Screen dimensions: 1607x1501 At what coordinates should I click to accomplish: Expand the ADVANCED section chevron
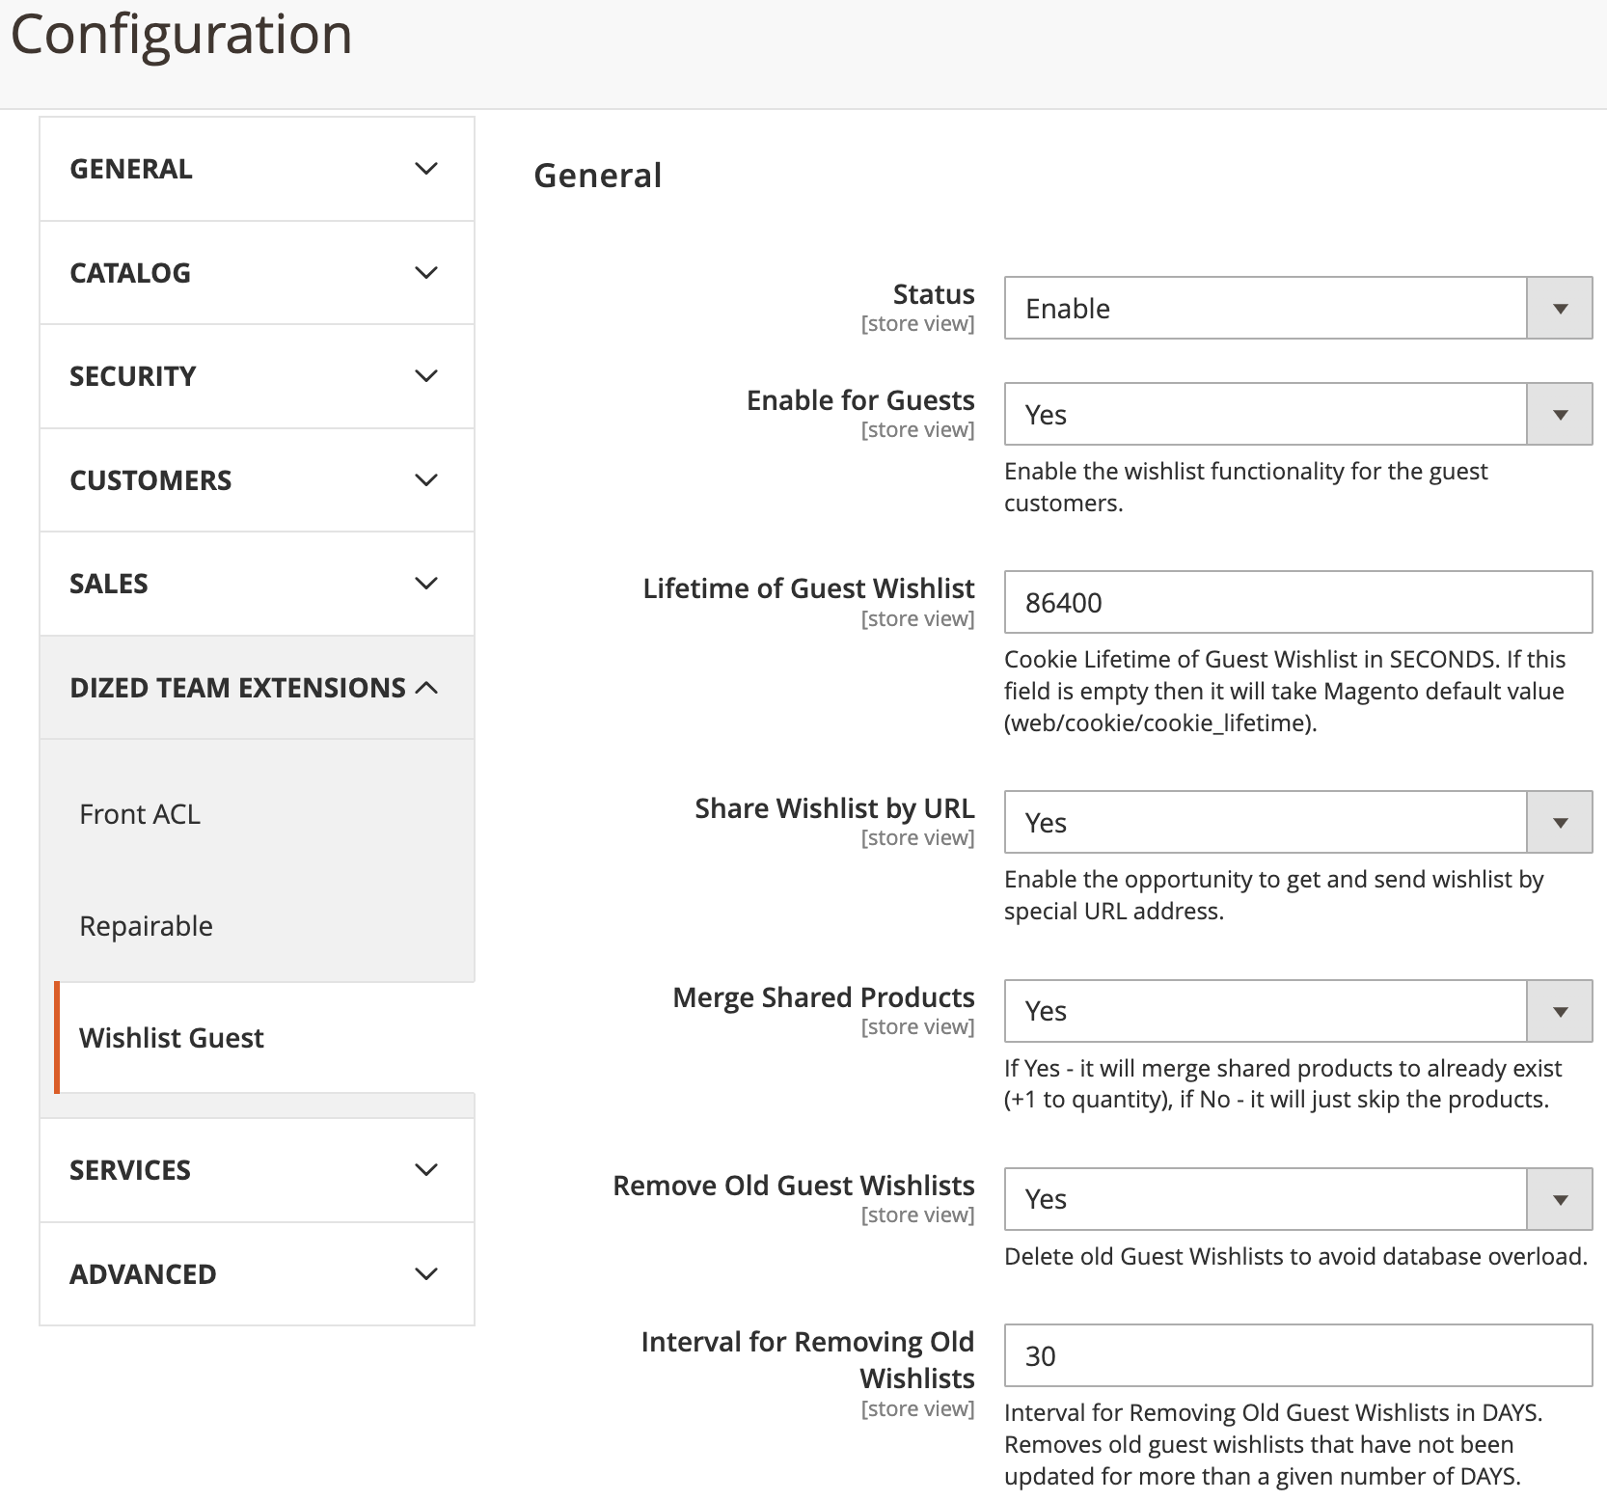pyautogui.click(x=425, y=1274)
